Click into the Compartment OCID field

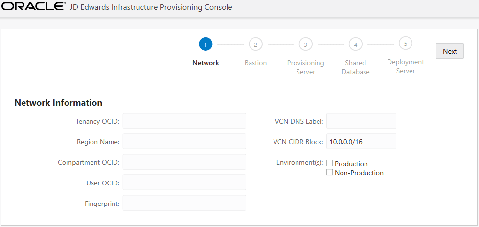tap(184, 161)
